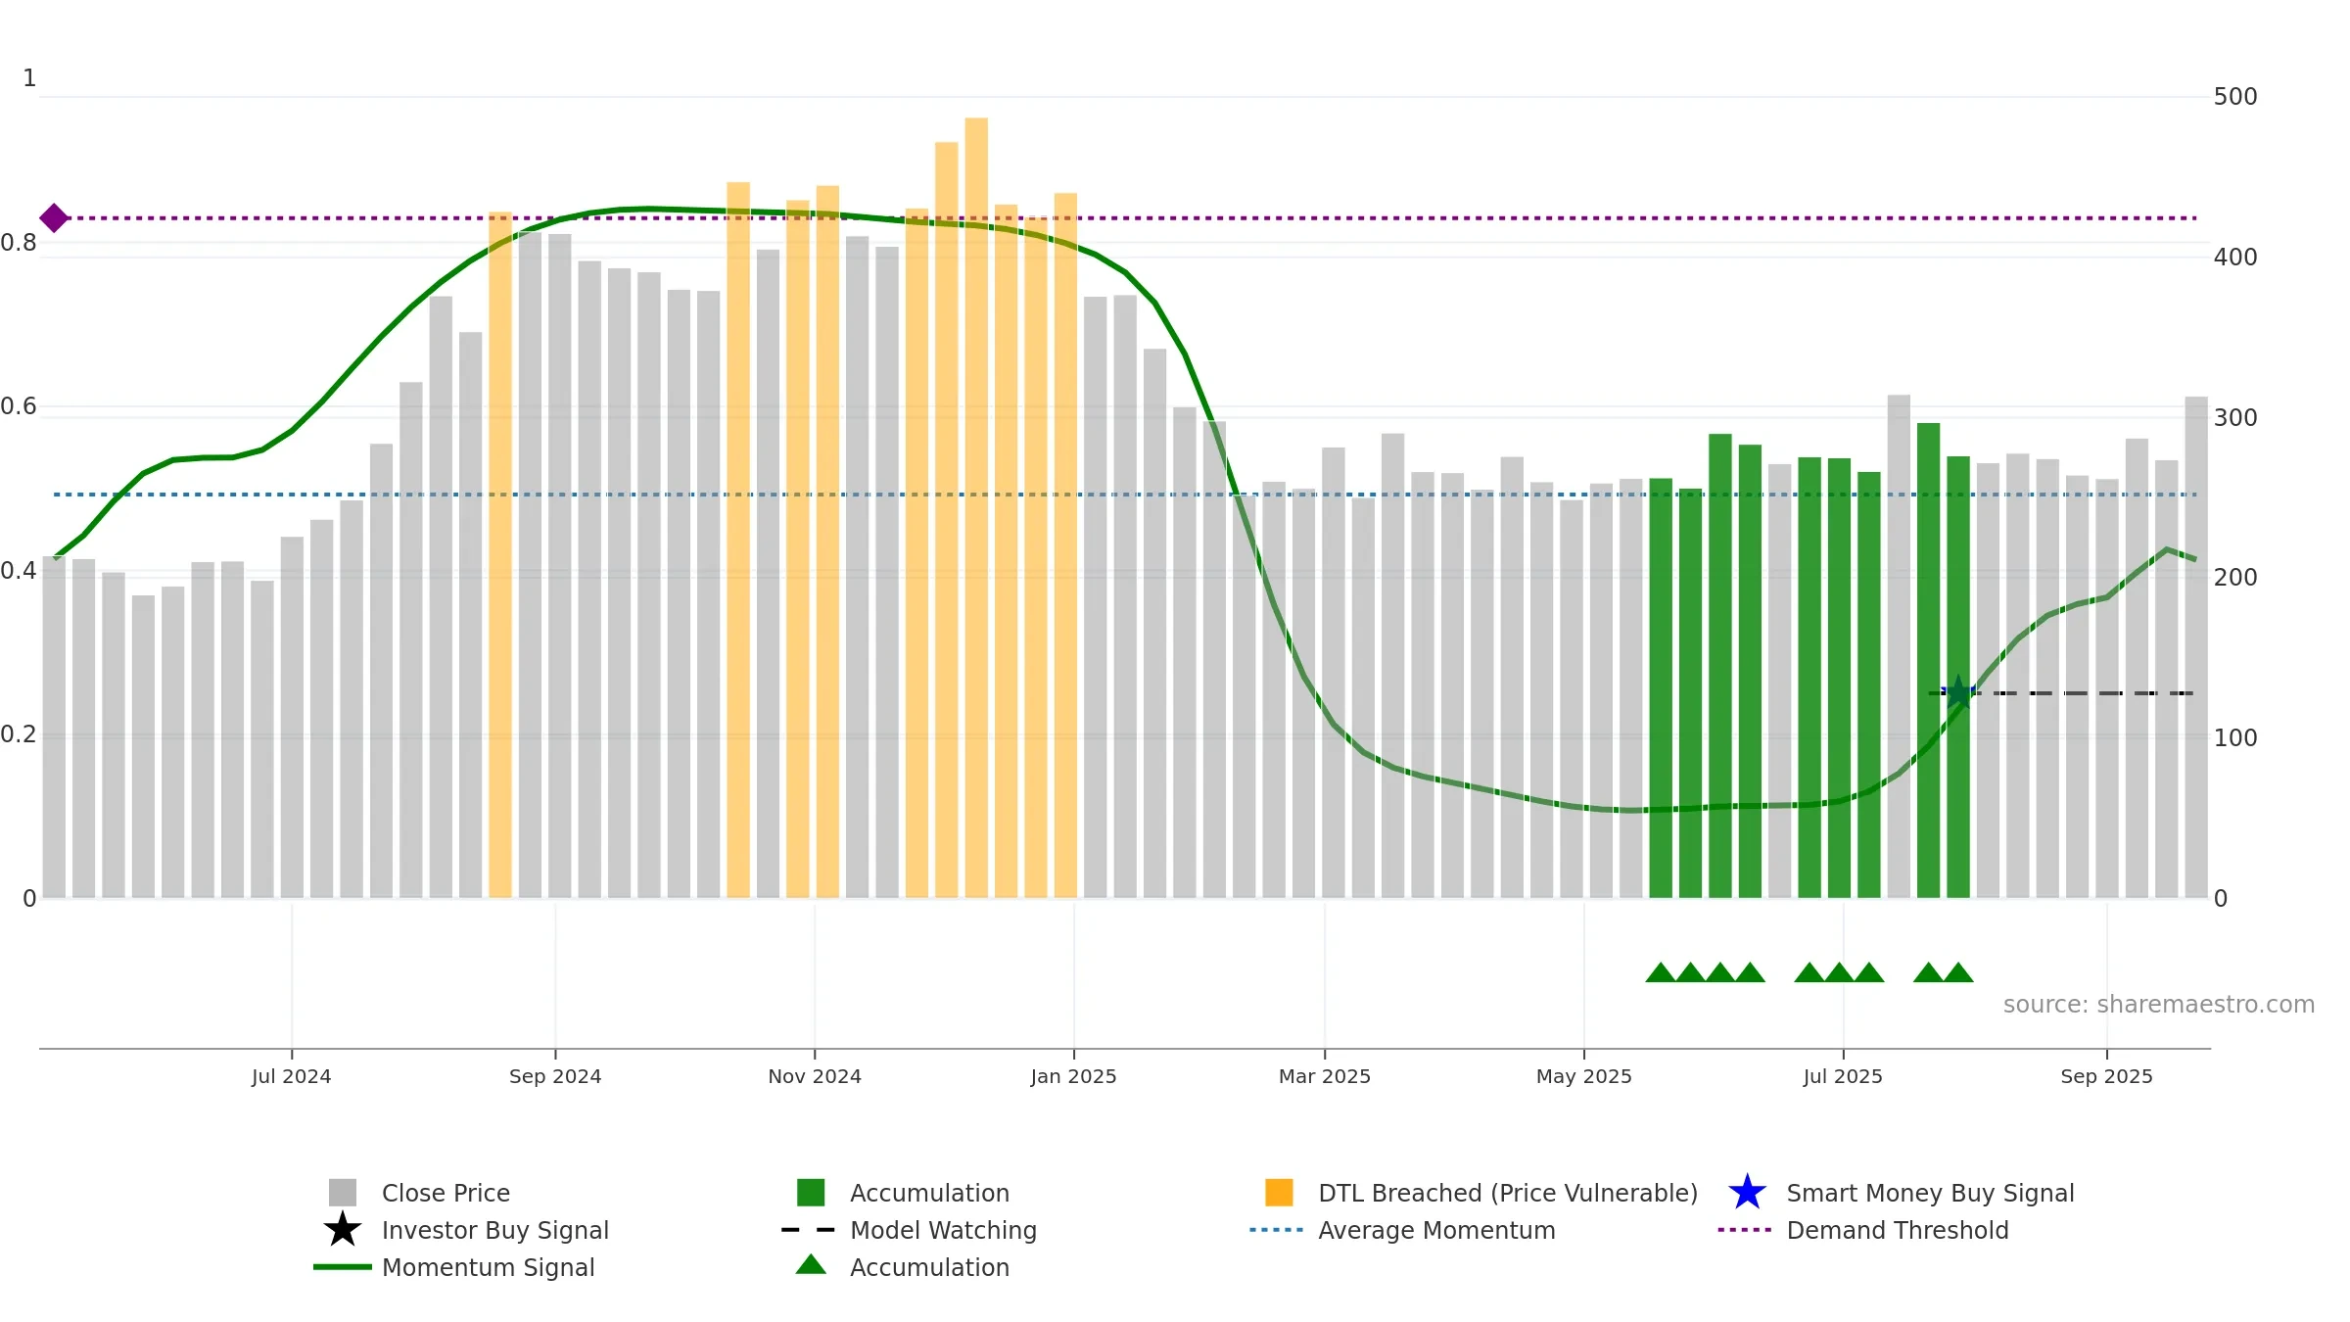The height and width of the screenshot is (1322, 2350).
Task: Click the Sep 2024 axis label
Action: coord(555,1075)
